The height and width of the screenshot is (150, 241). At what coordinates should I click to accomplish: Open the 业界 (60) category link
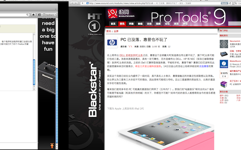pyautogui.click(x=224, y=100)
